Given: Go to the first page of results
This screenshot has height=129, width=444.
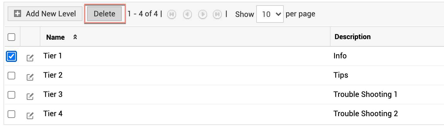Looking at the screenshot, I should [x=172, y=14].
